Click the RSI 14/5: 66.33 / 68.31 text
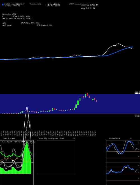Screen dimensions: 140x185 (16, 16)
